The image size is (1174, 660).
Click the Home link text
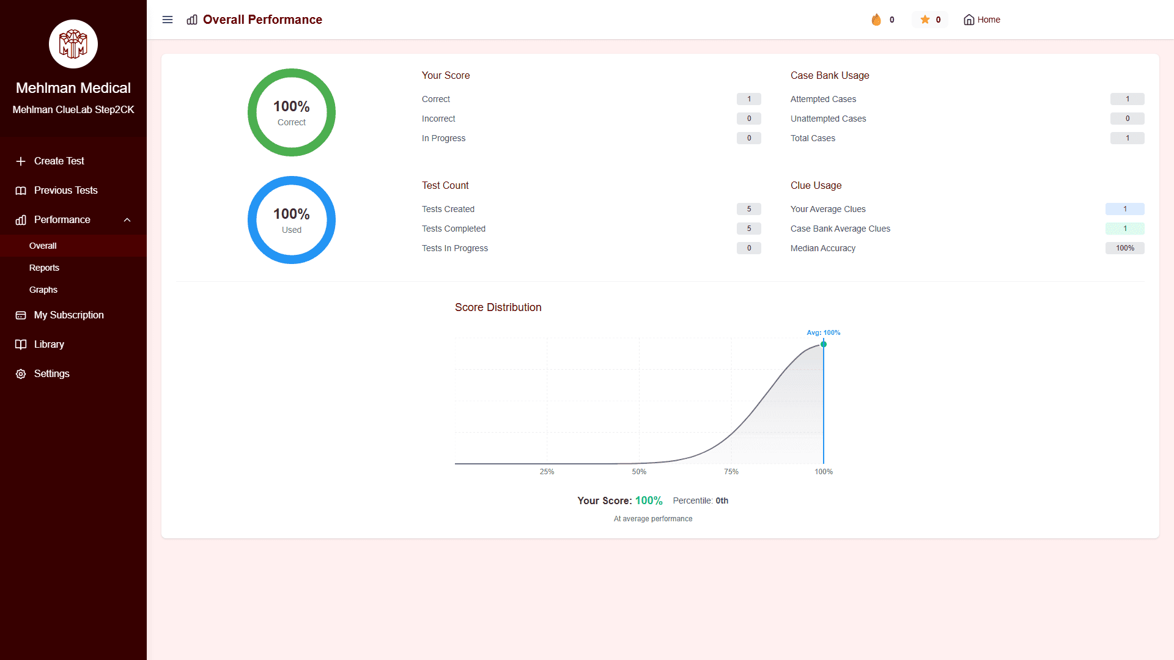pyautogui.click(x=989, y=20)
